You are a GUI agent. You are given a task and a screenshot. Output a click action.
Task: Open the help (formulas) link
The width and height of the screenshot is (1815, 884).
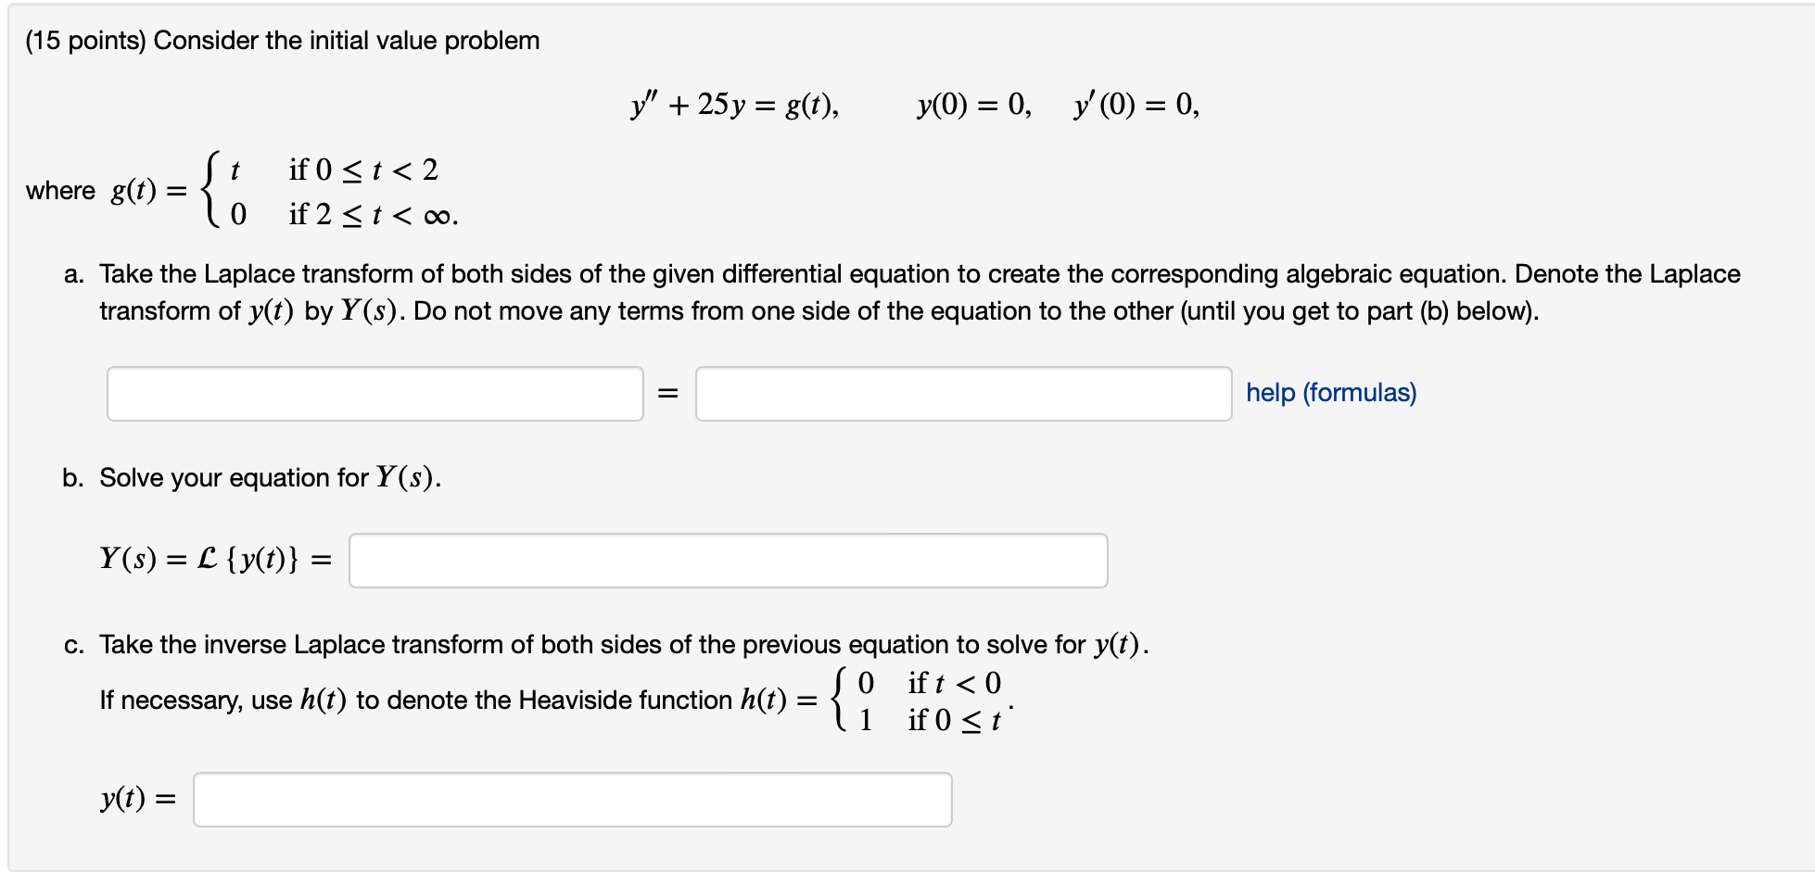(1330, 393)
